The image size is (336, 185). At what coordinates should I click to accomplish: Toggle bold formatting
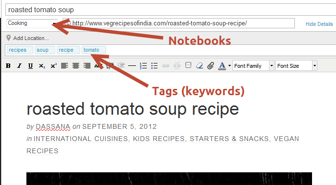pyautogui.click(x=8, y=66)
